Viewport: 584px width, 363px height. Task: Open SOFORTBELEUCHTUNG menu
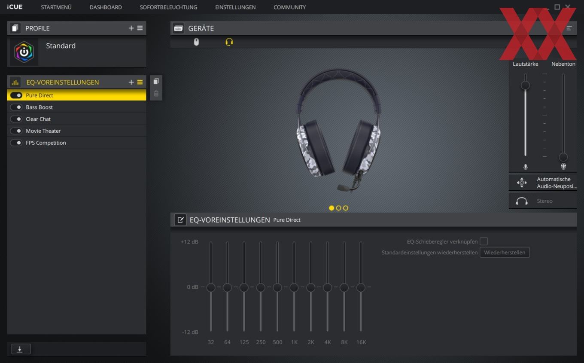tap(168, 7)
